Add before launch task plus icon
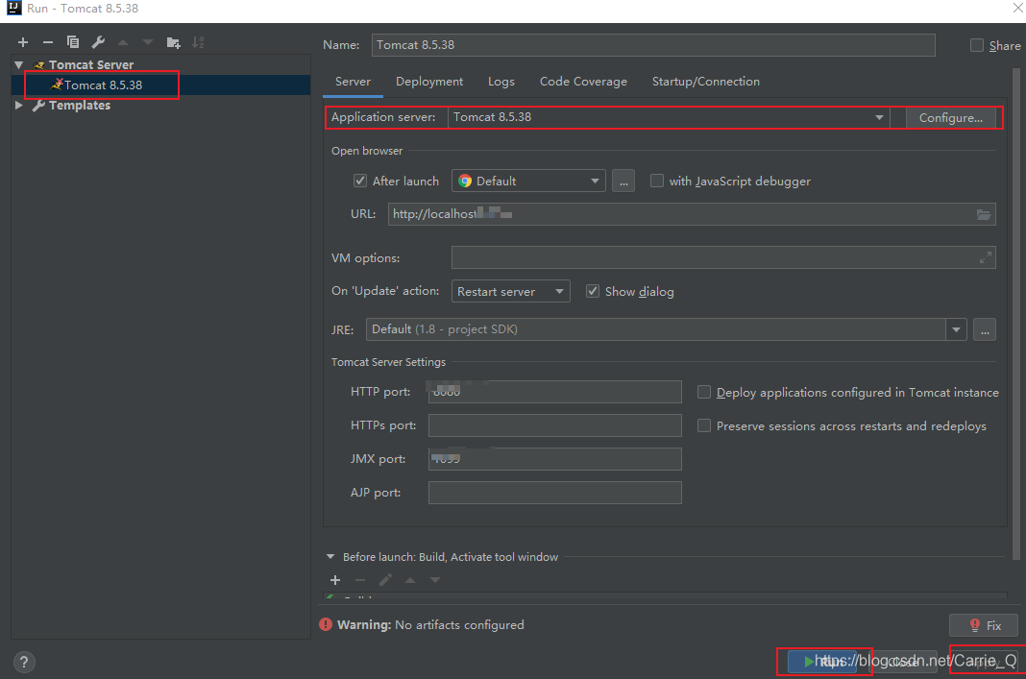The width and height of the screenshot is (1026, 679). pos(335,580)
